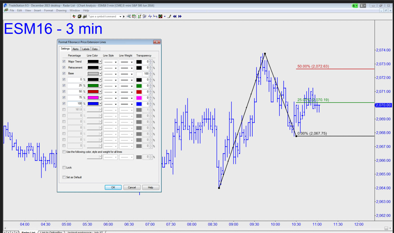Click the magenta transparency swatch for 75%

[x=139, y=98]
